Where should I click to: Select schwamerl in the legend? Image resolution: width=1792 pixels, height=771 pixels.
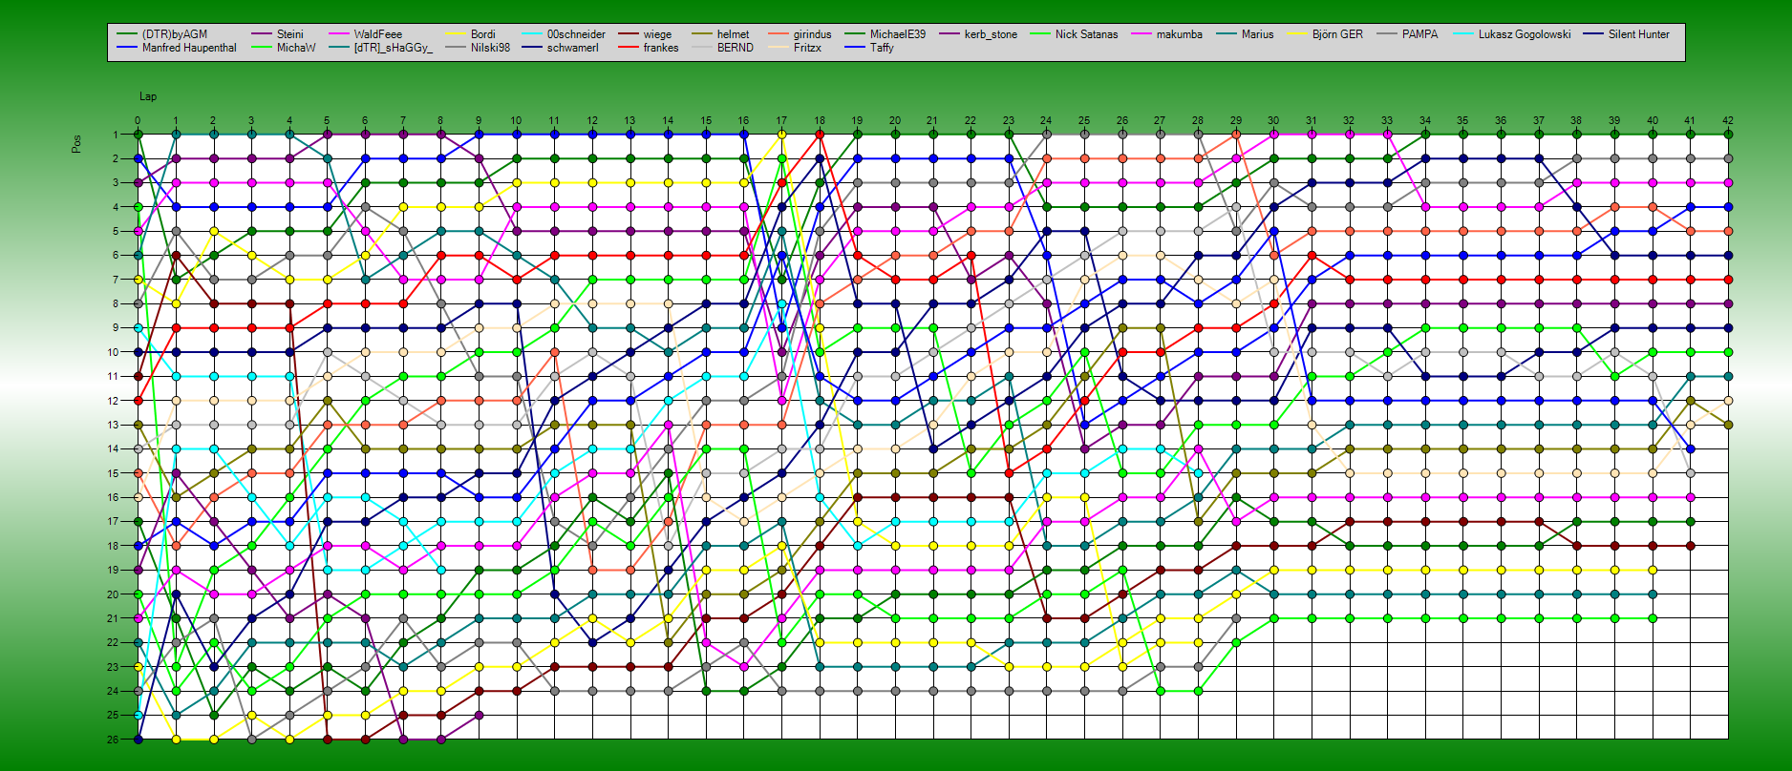coord(573,48)
